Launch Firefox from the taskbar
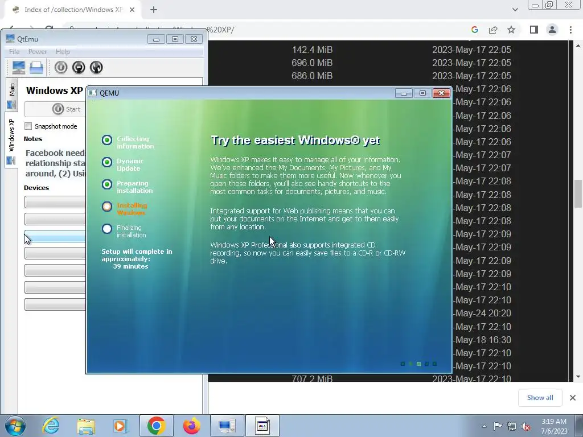 click(x=191, y=426)
